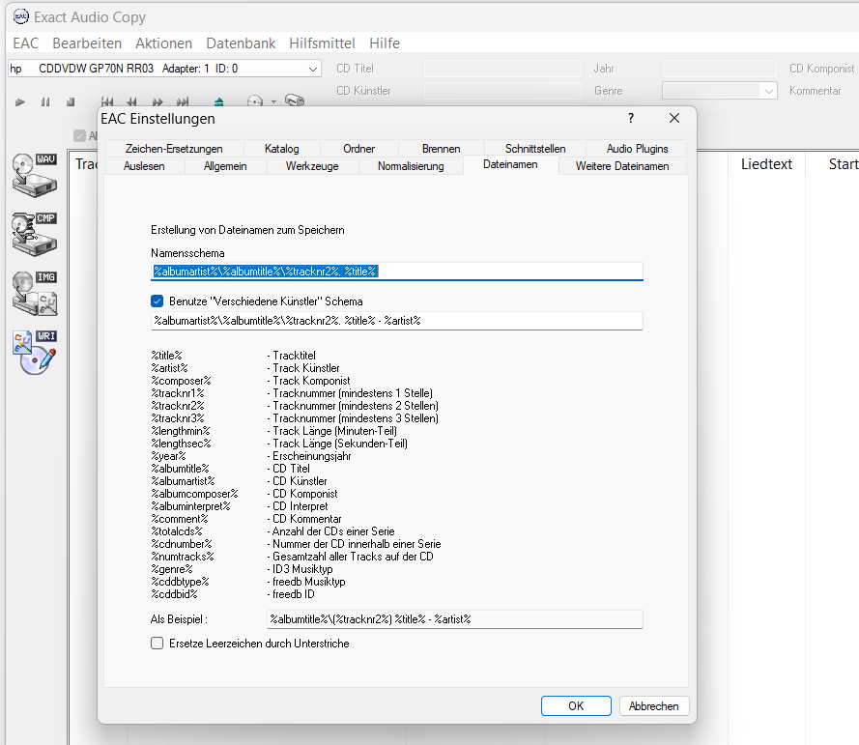
Task: Switch to the Weitere Dateinamen tab
Action: [x=622, y=166]
